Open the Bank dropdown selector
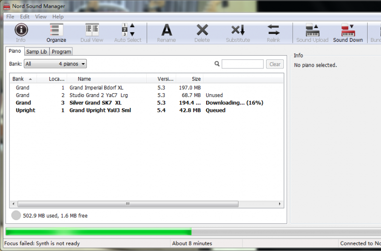381x251 pixels. tap(55, 64)
